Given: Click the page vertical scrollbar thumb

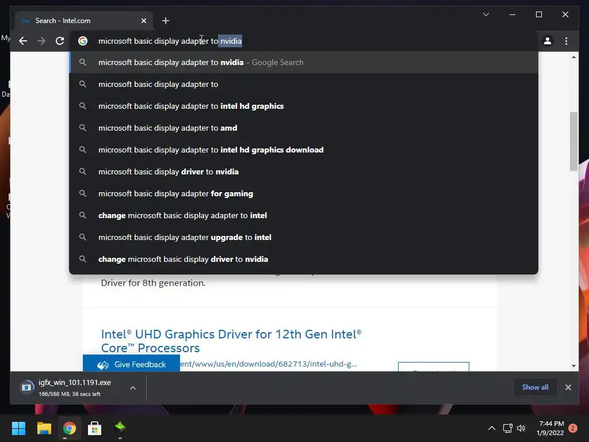Looking at the screenshot, I should pyautogui.click(x=573, y=142).
